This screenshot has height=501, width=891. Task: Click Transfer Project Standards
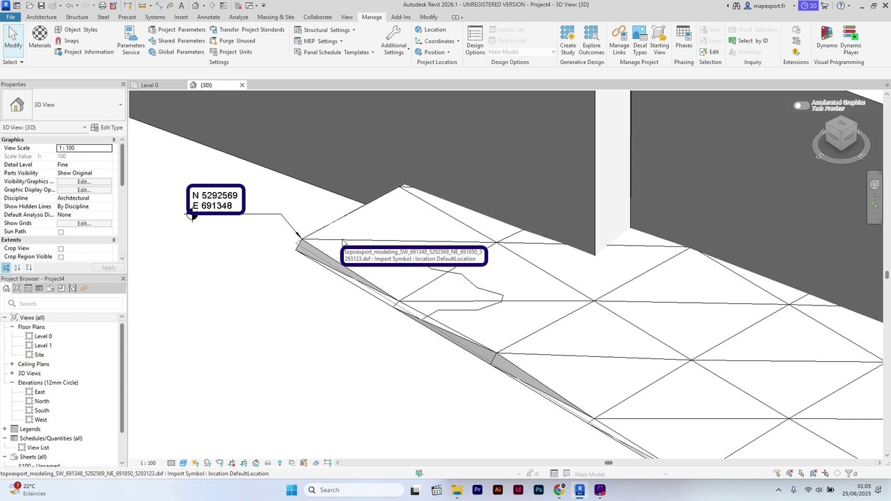(x=247, y=30)
